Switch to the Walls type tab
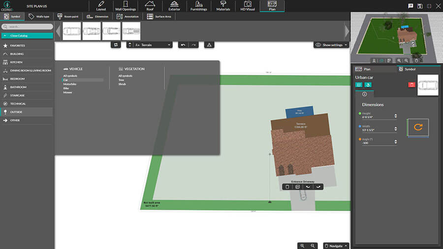 pyautogui.click(x=39, y=16)
